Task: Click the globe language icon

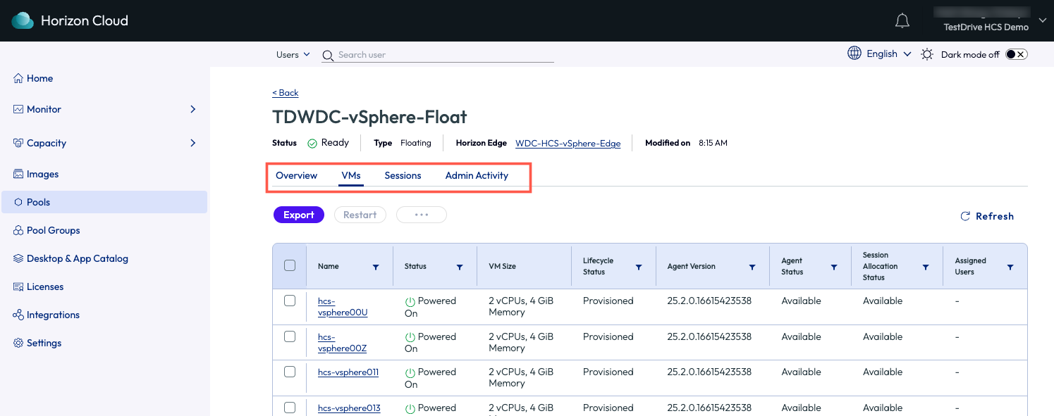Action: coord(854,53)
